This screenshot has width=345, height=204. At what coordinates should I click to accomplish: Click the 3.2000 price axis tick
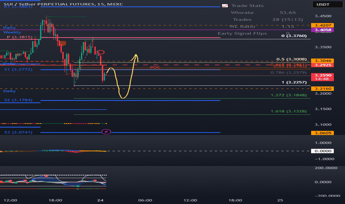[x=323, y=93]
